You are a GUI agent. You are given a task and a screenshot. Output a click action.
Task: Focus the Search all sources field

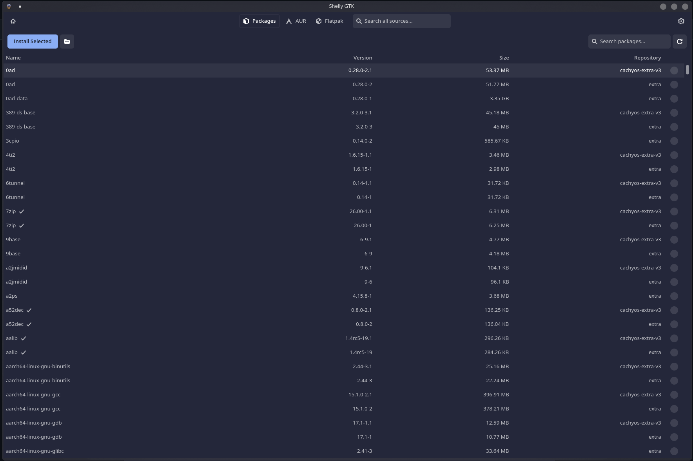[x=402, y=21]
